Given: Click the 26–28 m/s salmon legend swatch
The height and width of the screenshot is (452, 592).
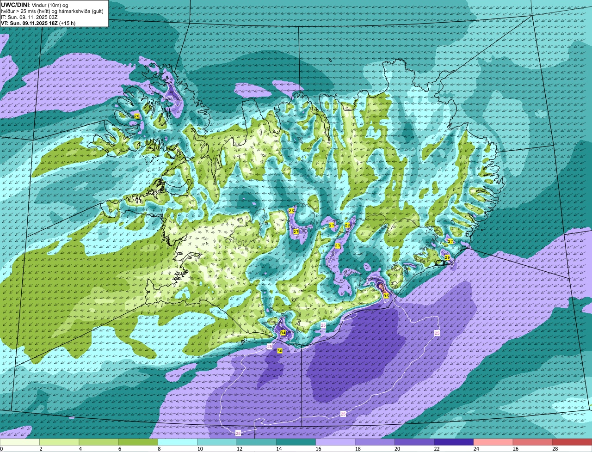Looking at the screenshot, I should pos(533,442).
